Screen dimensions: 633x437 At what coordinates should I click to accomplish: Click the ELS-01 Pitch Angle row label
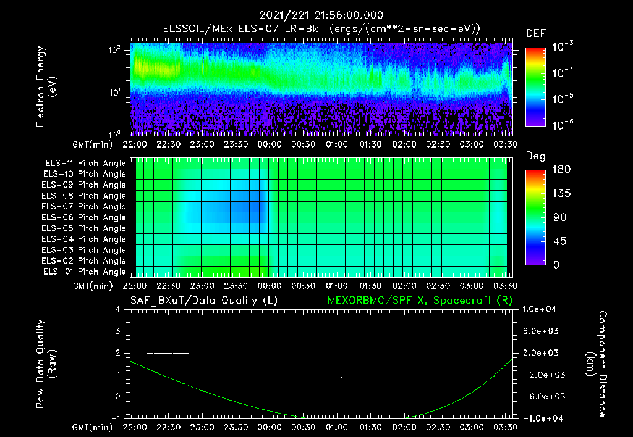pos(85,272)
